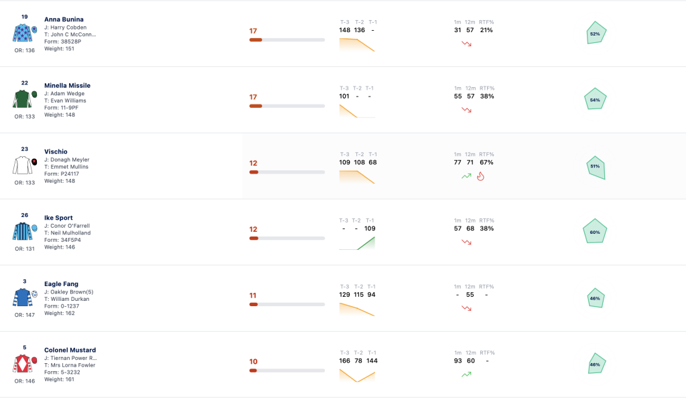The width and height of the screenshot is (686, 398).
Task: Click Ike Sport's green rising sparkline chart
Action: (357, 243)
